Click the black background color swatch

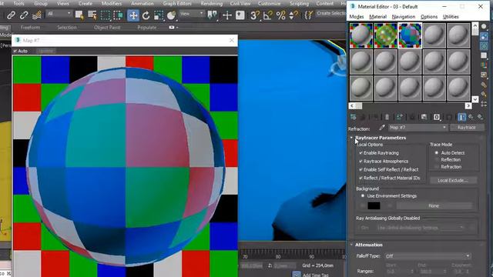tap(374, 205)
